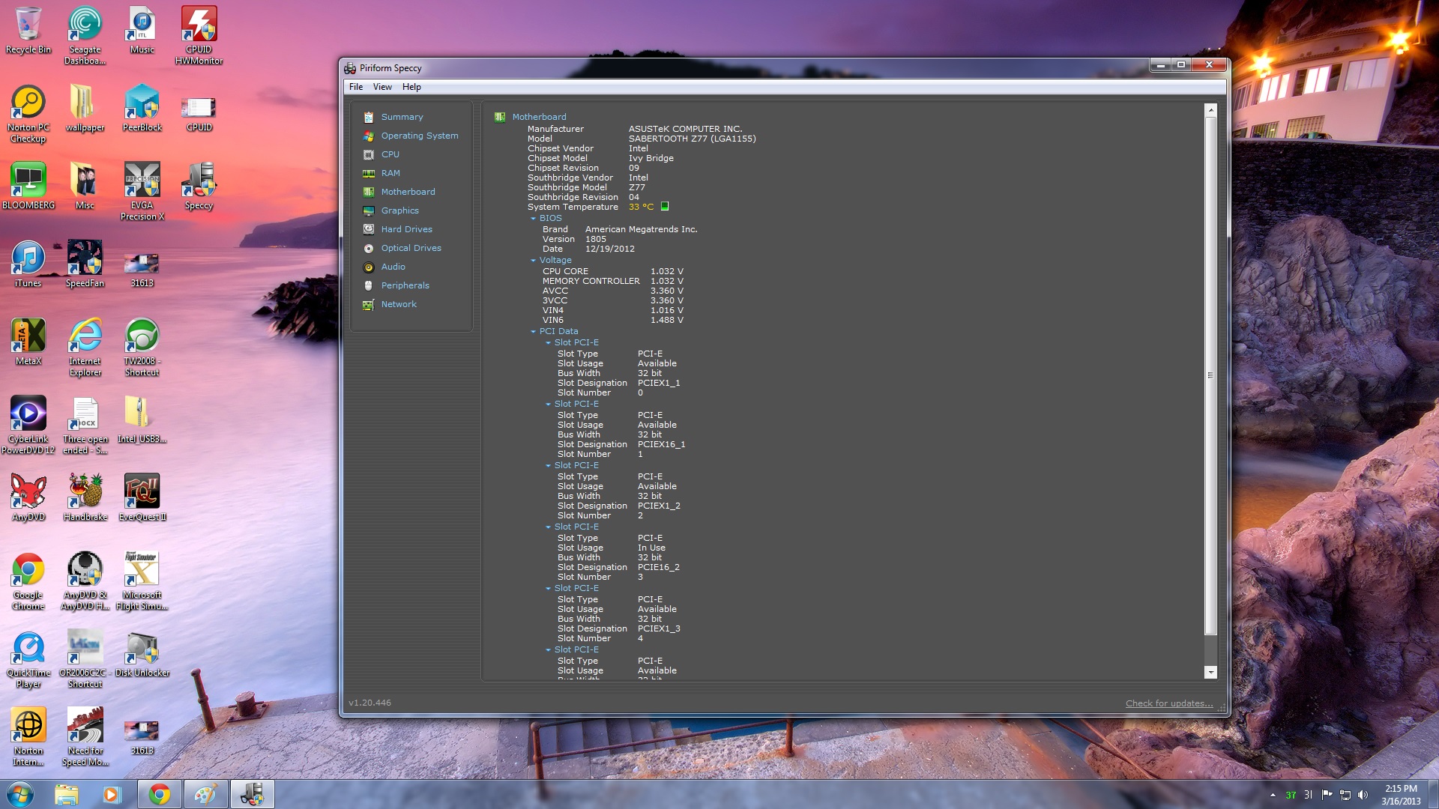1439x809 pixels.
Task: Click the taskbar clock showing 2:15 PM
Action: pyautogui.click(x=1401, y=795)
